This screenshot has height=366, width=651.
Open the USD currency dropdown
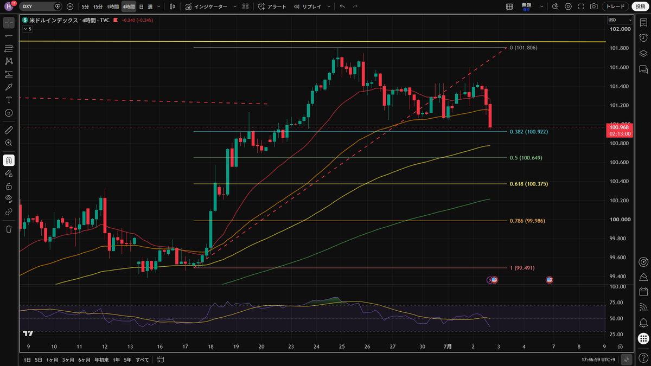(x=620, y=20)
